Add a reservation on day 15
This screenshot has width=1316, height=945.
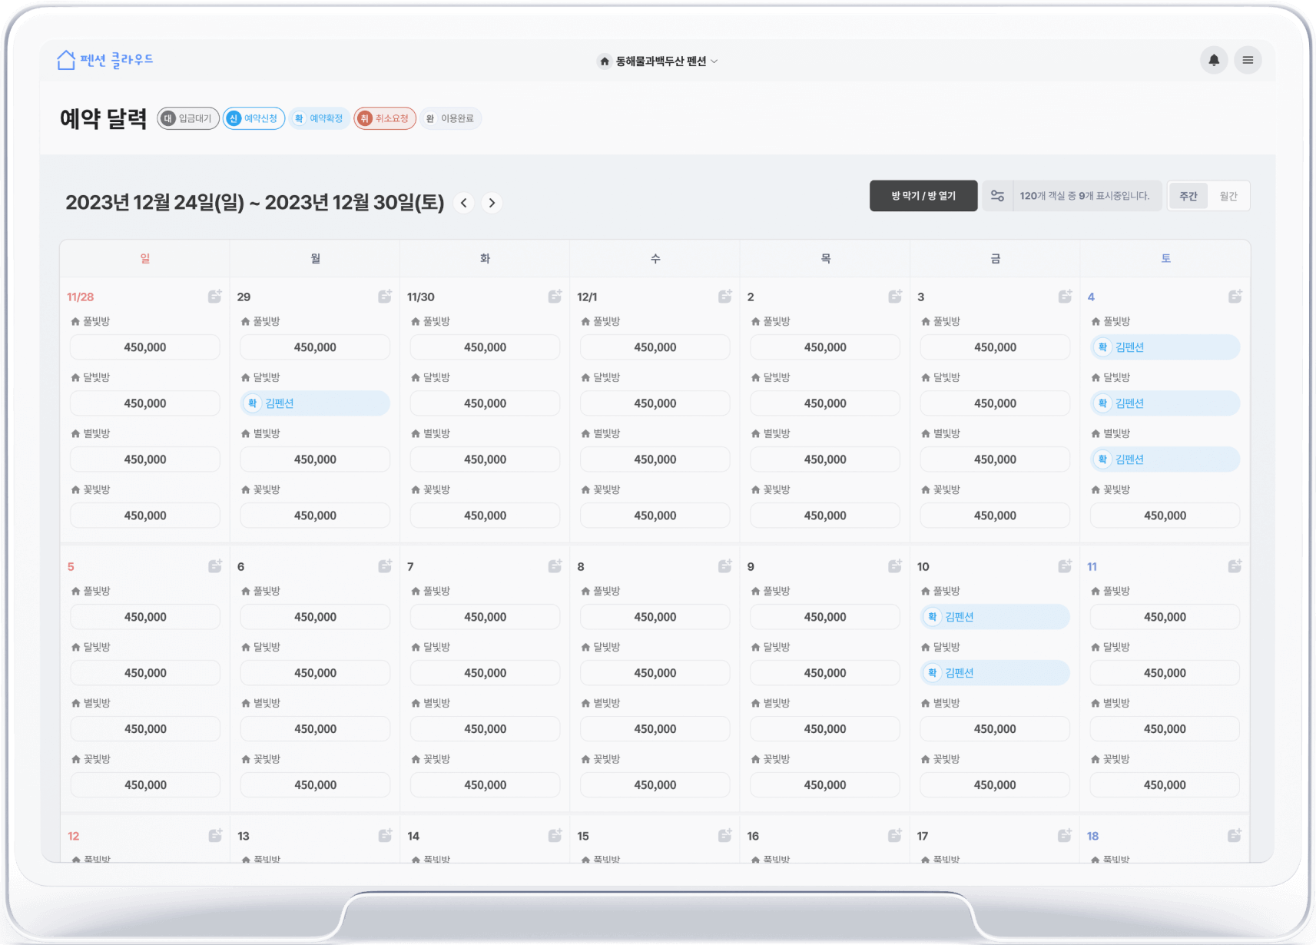pyautogui.click(x=724, y=836)
